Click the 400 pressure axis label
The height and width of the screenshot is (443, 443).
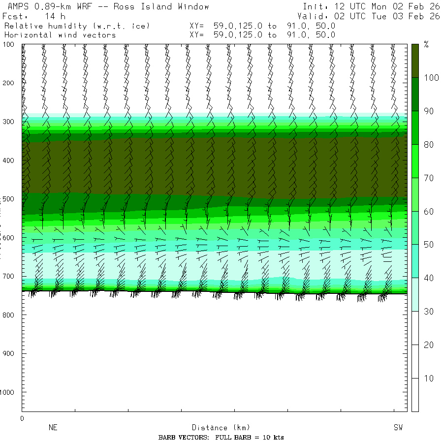coord(8,160)
